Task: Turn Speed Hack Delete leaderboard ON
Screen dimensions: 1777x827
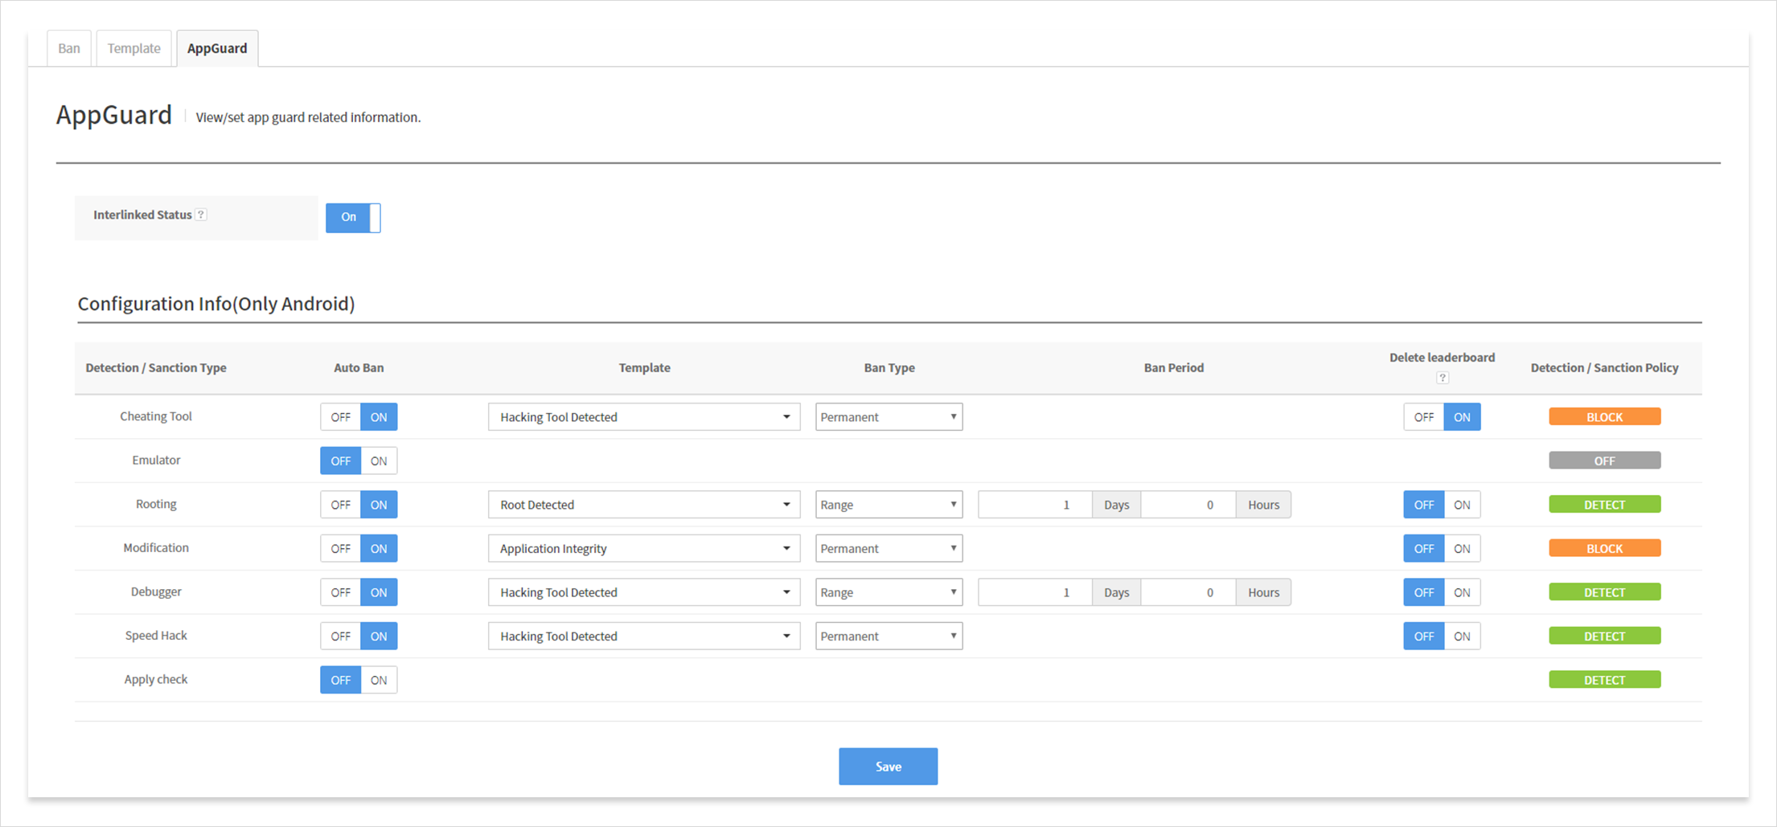Action: click(1462, 637)
